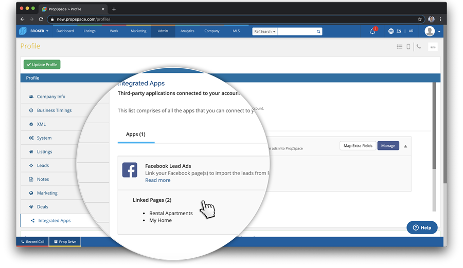463x268 pixels.
Task: Switch language to EN
Action: pyautogui.click(x=399, y=31)
